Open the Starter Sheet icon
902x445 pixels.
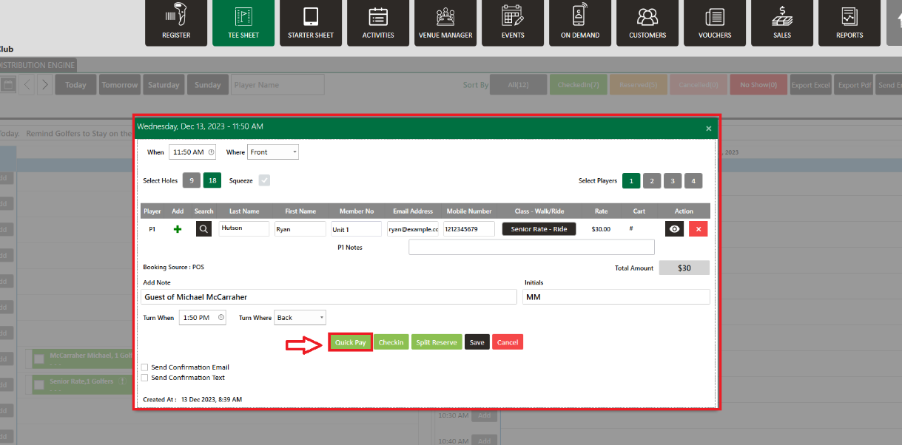311,23
